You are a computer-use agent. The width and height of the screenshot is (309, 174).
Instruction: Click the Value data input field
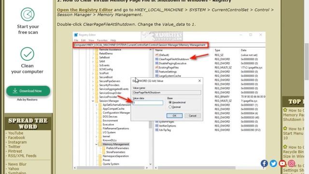coord(148,103)
